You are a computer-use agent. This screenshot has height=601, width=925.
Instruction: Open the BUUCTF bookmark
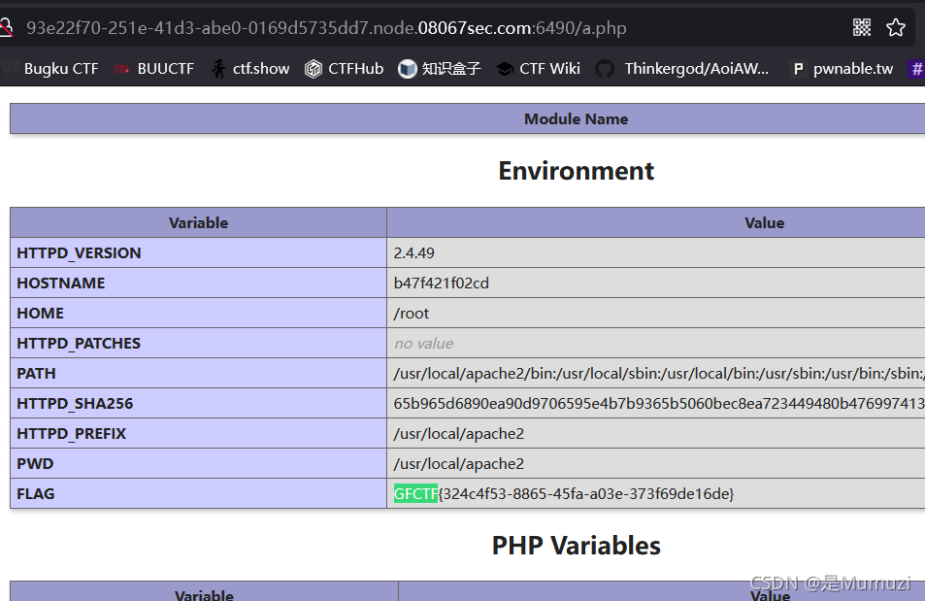click(x=154, y=69)
